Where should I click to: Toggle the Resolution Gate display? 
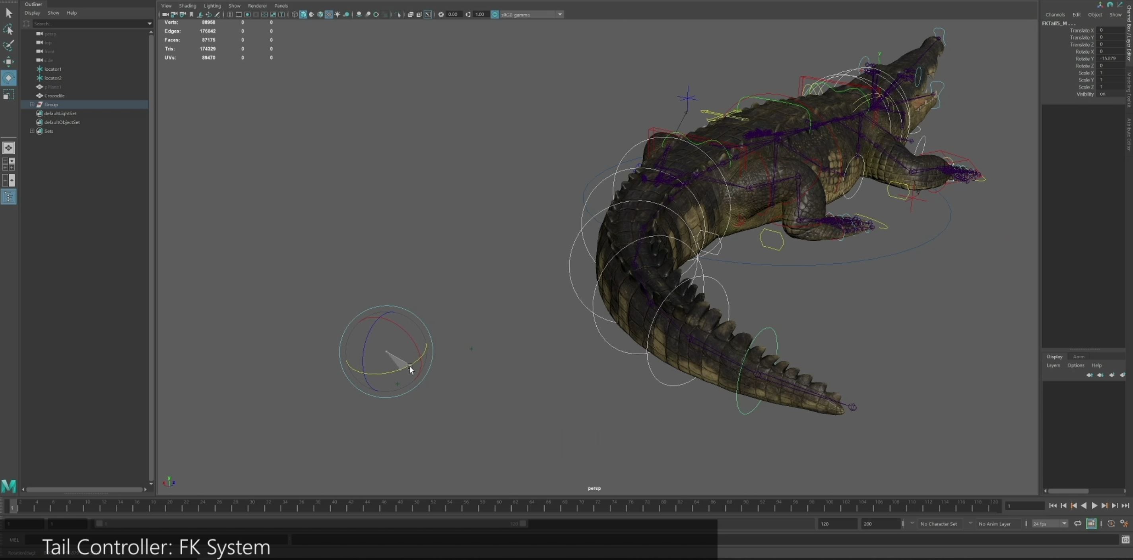coord(247,15)
